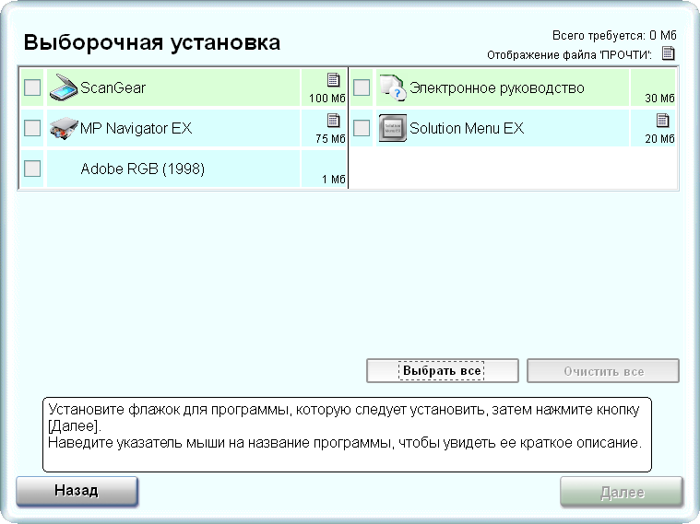The height and width of the screenshot is (524, 700).
Task: Click the Отображение файла 'ПРОЧТИ' label
Action: pos(569,55)
